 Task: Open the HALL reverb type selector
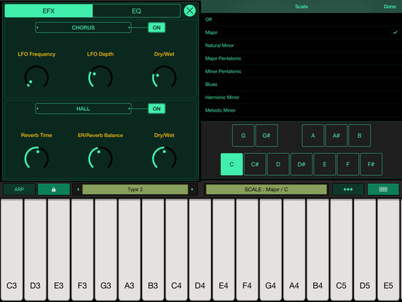(83, 109)
